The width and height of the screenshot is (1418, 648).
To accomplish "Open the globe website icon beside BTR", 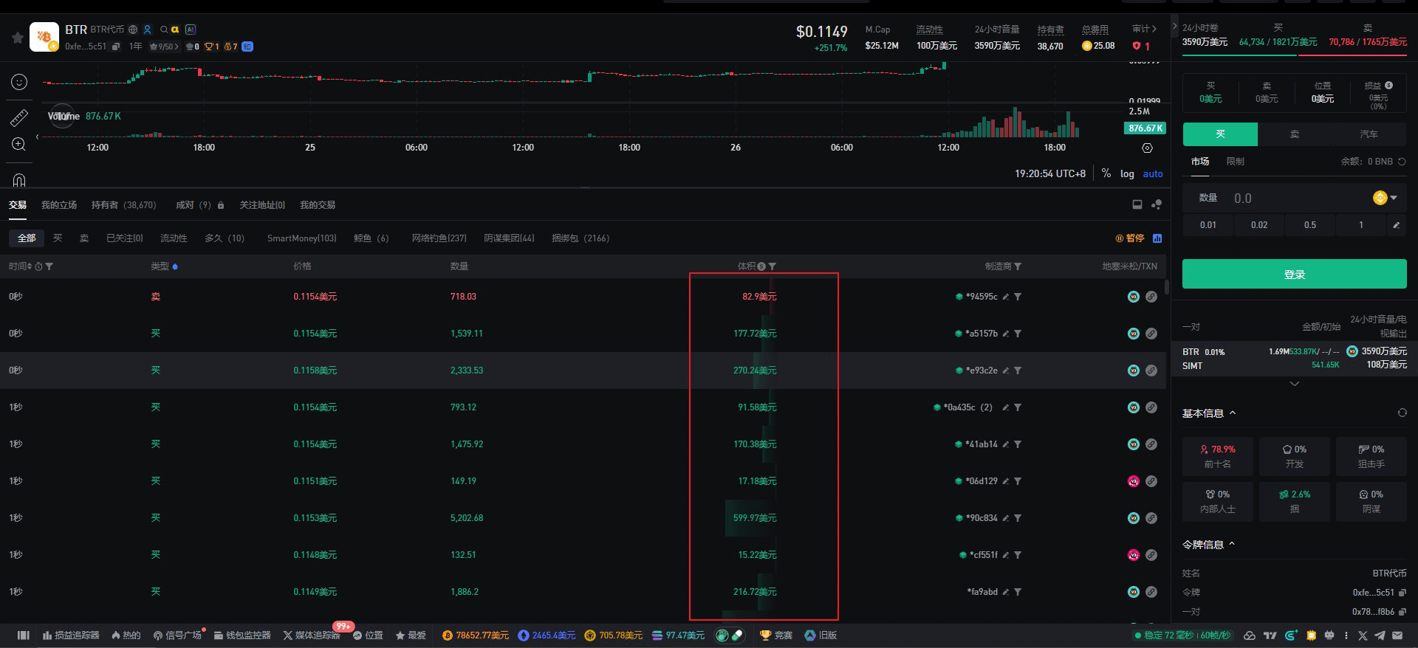I will click(x=133, y=30).
